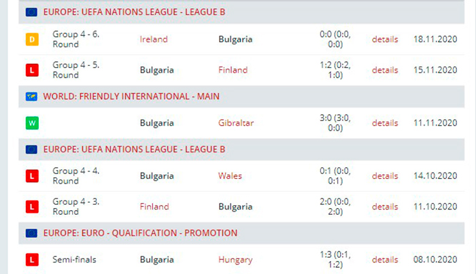The width and height of the screenshot is (476, 274).
Task: Open the World: Friendly International - Main section
Action: (x=131, y=97)
